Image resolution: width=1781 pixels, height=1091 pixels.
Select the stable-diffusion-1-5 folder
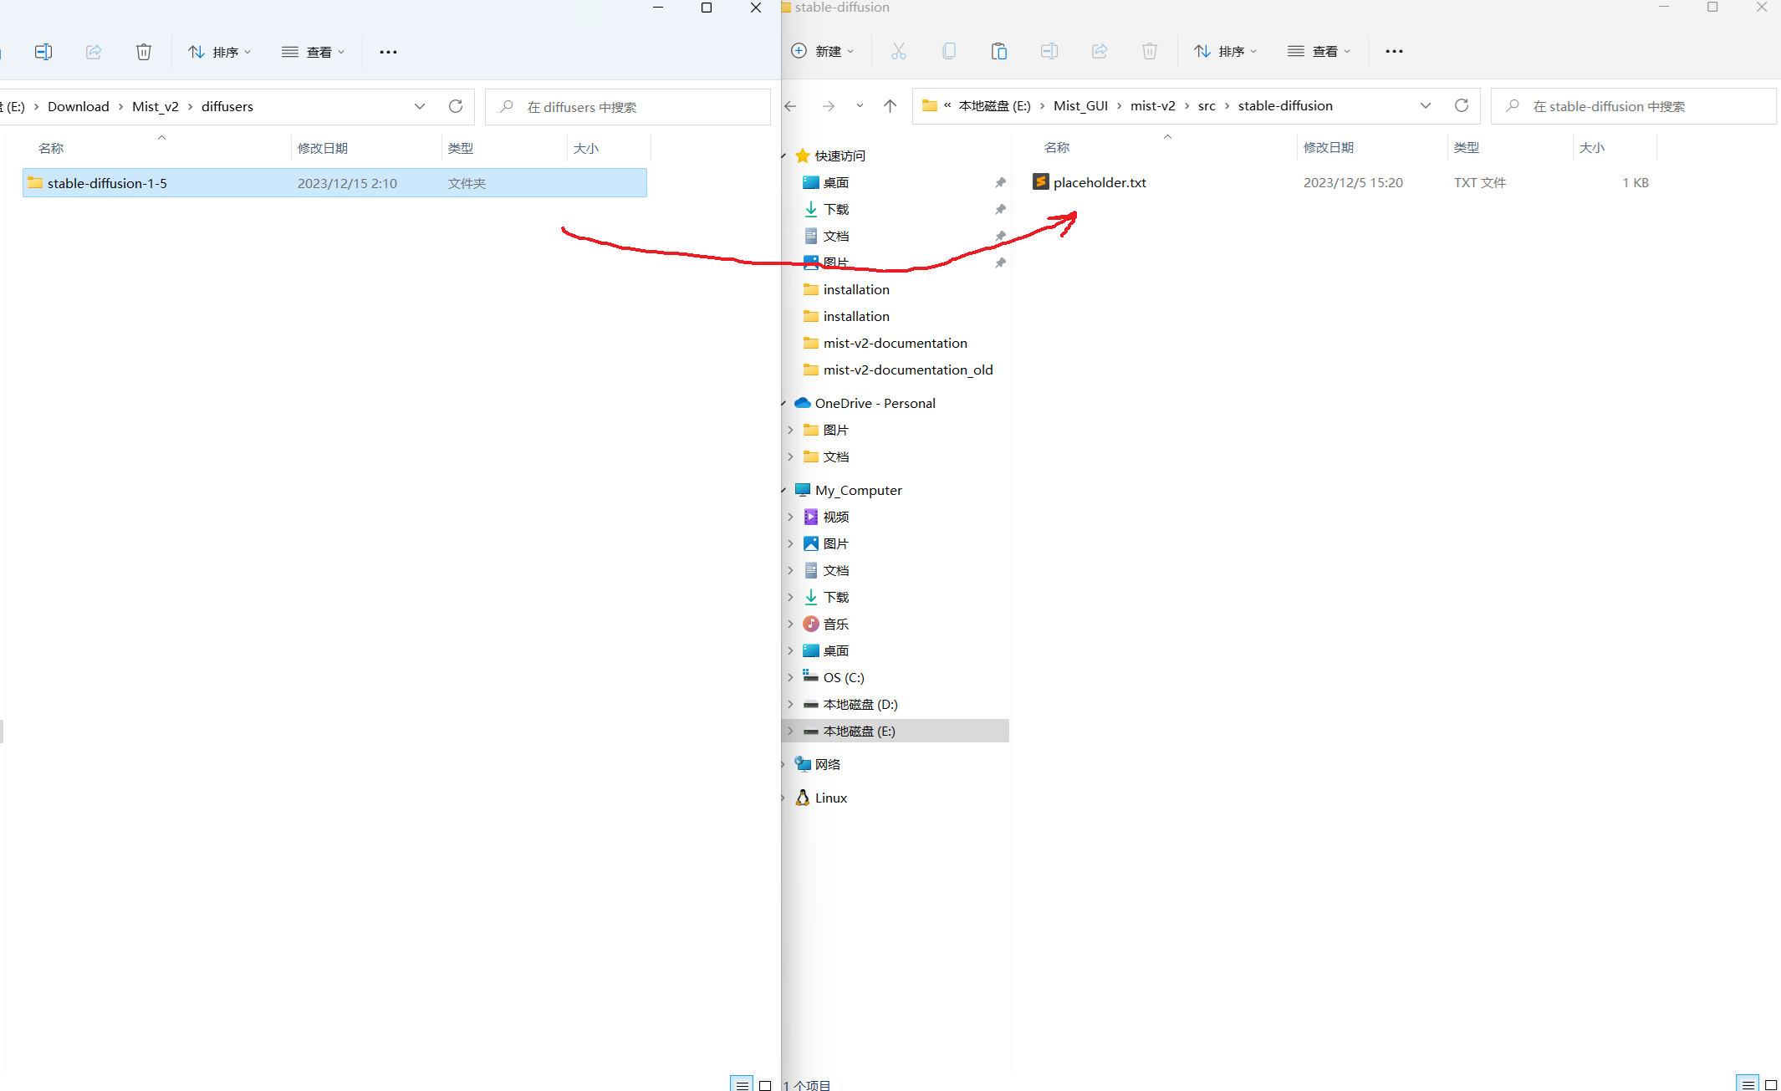tap(107, 183)
